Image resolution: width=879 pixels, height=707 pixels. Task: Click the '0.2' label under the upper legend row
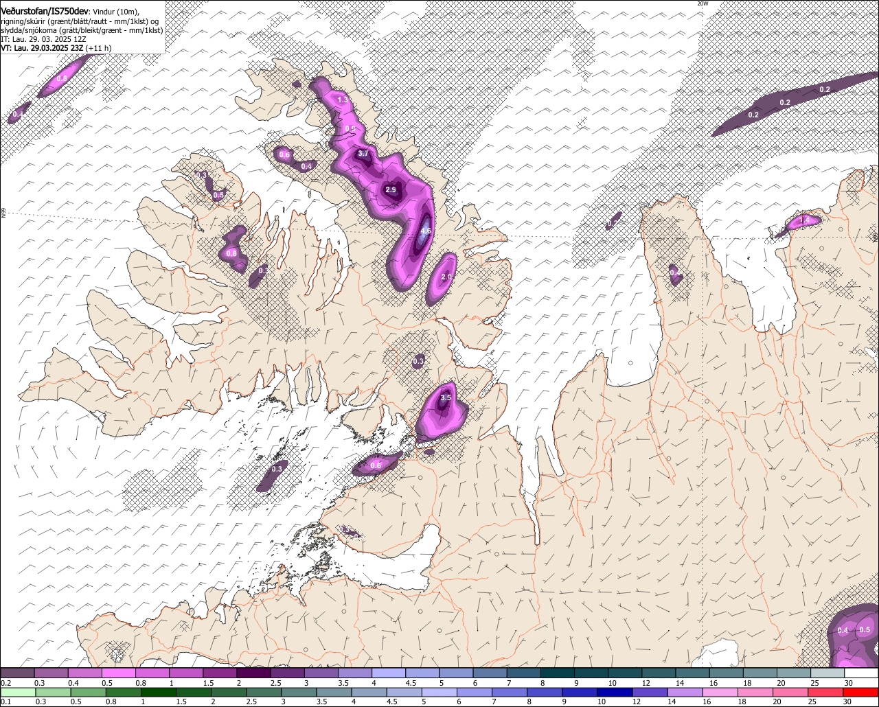[6, 683]
